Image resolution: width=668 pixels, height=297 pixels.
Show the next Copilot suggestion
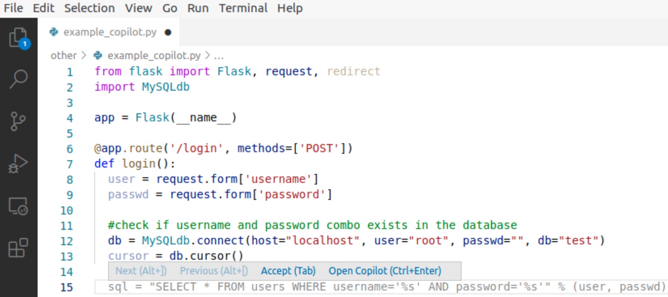[141, 271]
